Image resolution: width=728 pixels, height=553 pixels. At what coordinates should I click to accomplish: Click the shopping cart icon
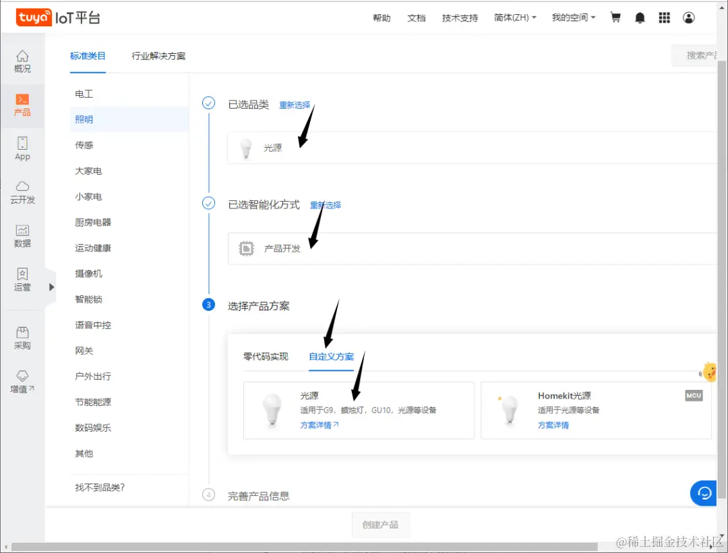615,18
